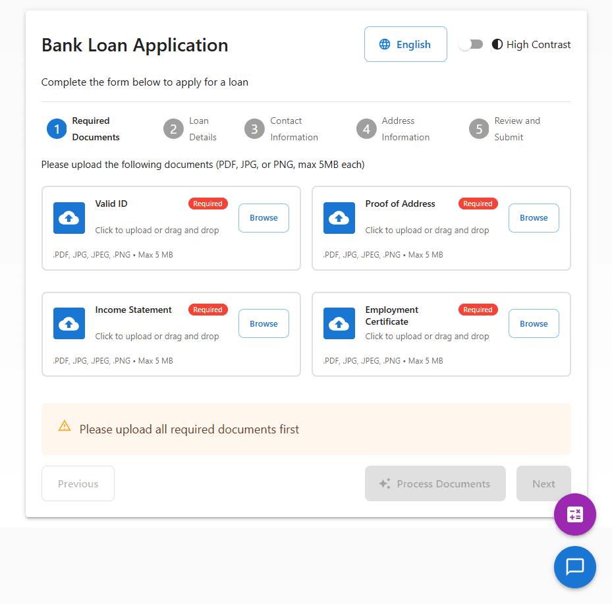Click the Valid ID upload cloud icon

point(69,218)
